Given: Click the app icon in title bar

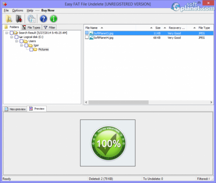Looking at the screenshot, I should tap(5, 4).
